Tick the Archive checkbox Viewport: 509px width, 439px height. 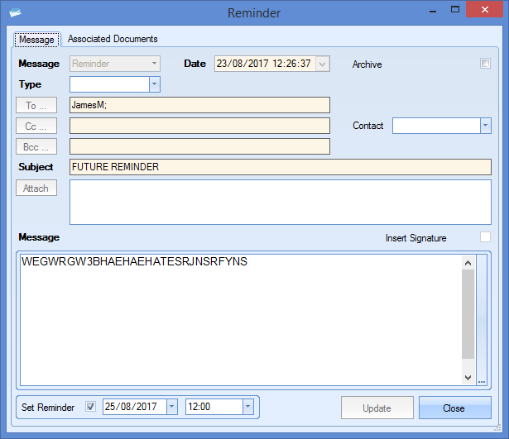pyautogui.click(x=486, y=64)
